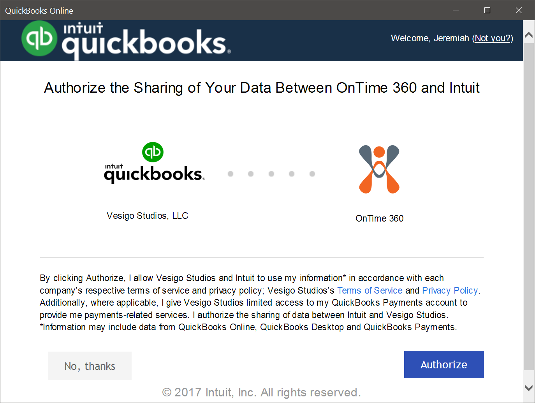Screen dimensions: 535x403
Task: Click the scrollbar down arrow
Action: point(528,388)
